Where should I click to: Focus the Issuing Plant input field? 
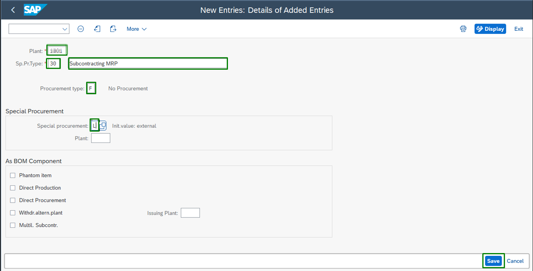tap(190, 213)
